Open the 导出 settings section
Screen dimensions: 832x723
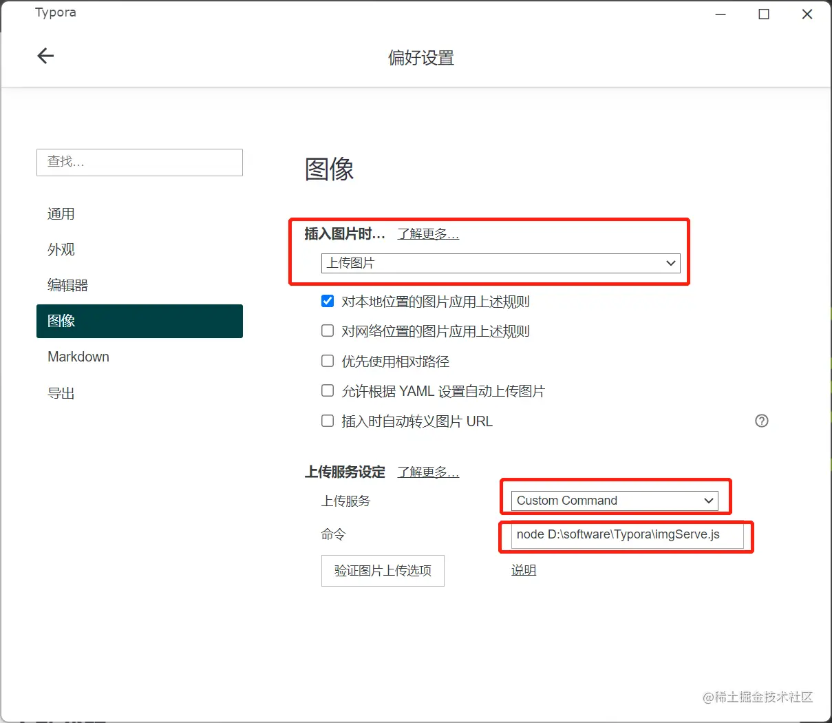(140, 393)
